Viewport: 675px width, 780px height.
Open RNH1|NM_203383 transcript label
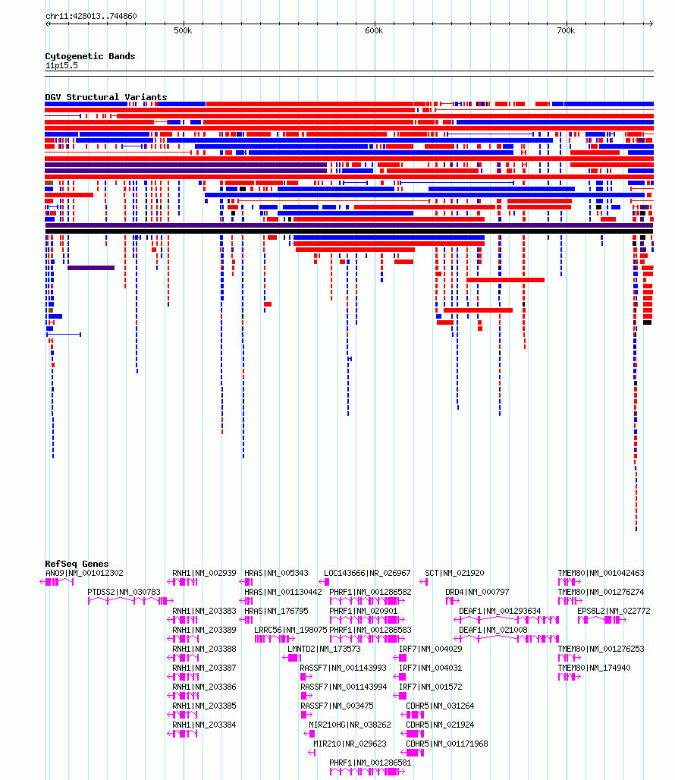(x=204, y=611)
